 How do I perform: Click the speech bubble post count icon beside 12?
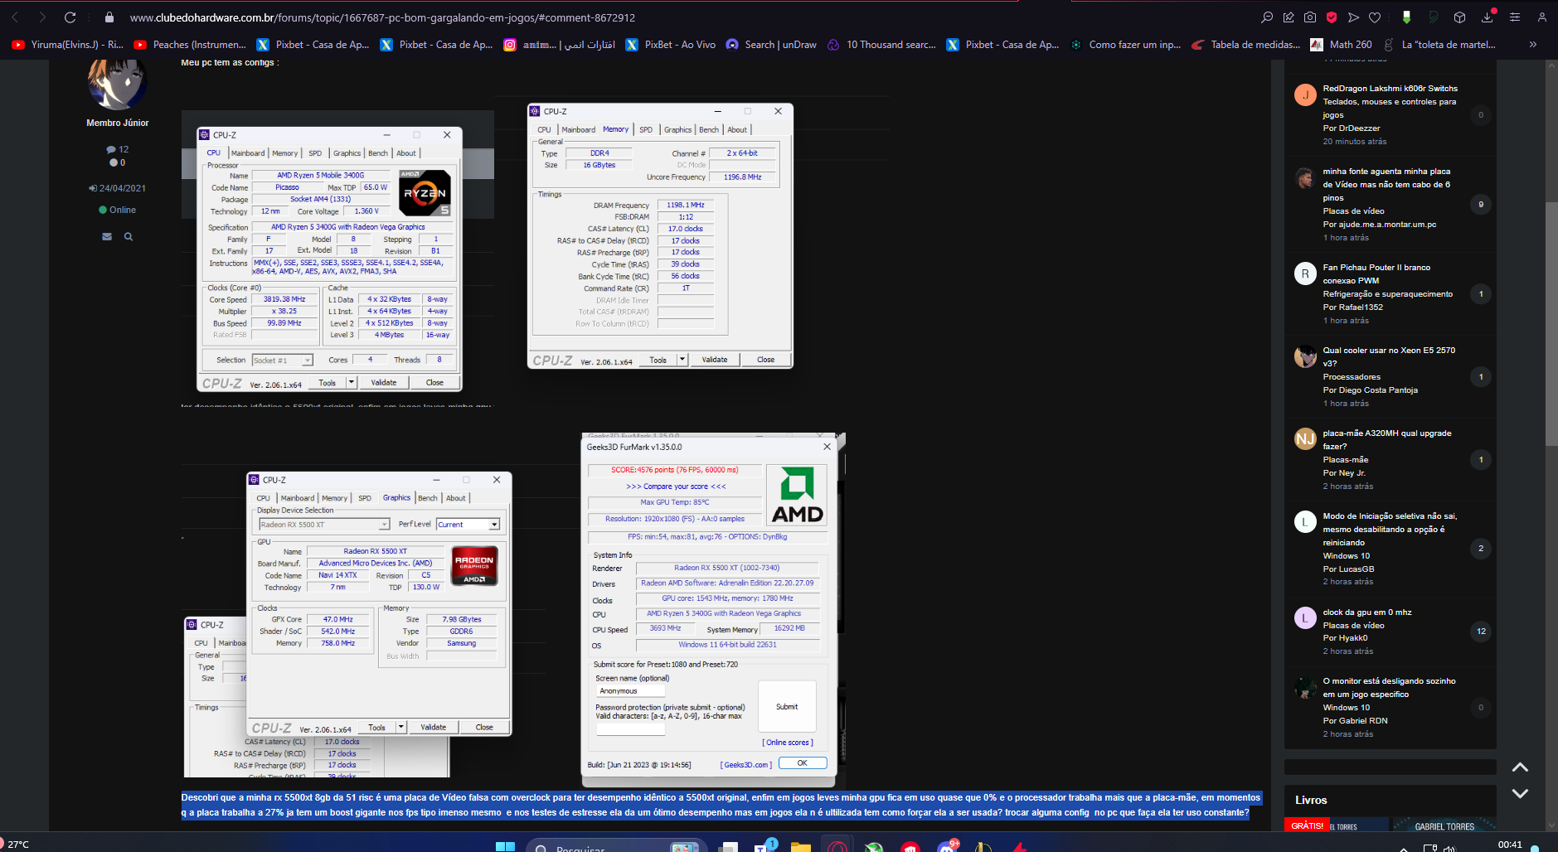point(111,149)
